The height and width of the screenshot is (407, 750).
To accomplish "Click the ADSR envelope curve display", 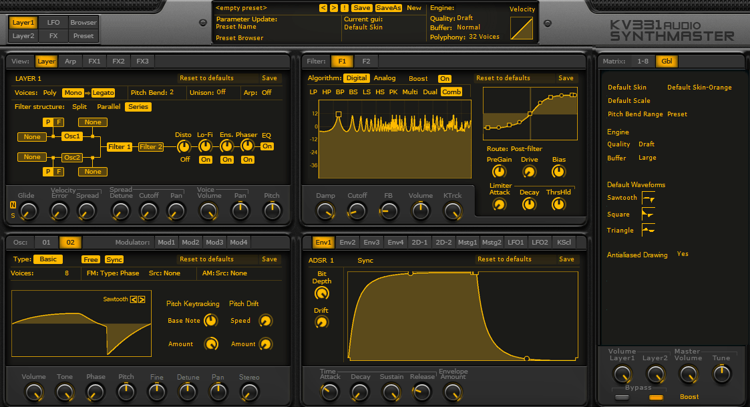I will 463,316.
